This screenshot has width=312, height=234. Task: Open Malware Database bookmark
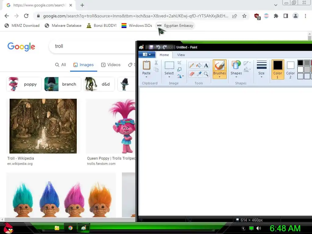[x=63, y=26]
